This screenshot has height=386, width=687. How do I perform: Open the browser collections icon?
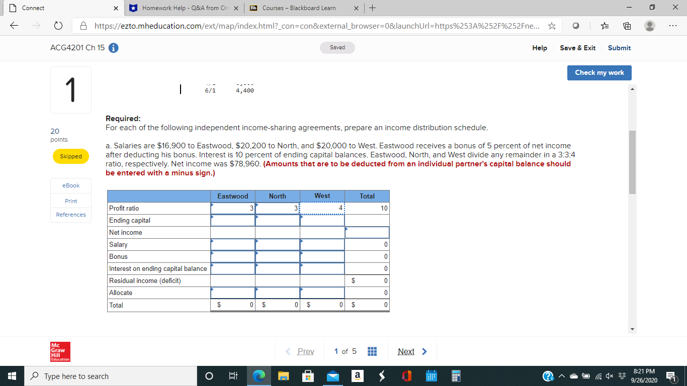[x=627, y=26]
